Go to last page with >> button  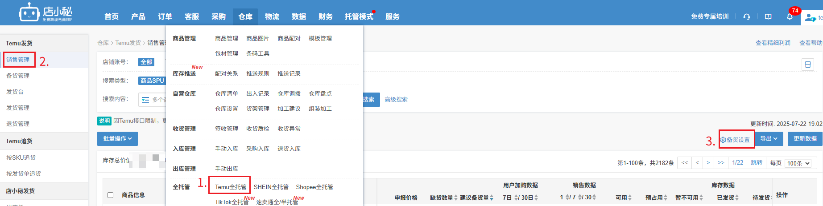tap(721, 163)
